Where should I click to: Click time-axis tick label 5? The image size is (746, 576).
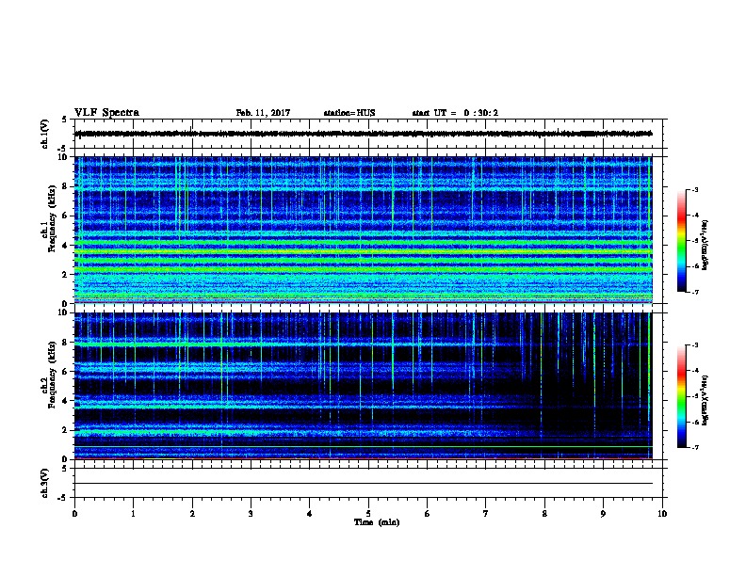click(368, 514)
